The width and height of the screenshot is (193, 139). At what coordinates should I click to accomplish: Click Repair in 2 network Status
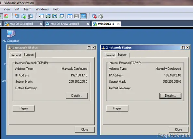117,108
